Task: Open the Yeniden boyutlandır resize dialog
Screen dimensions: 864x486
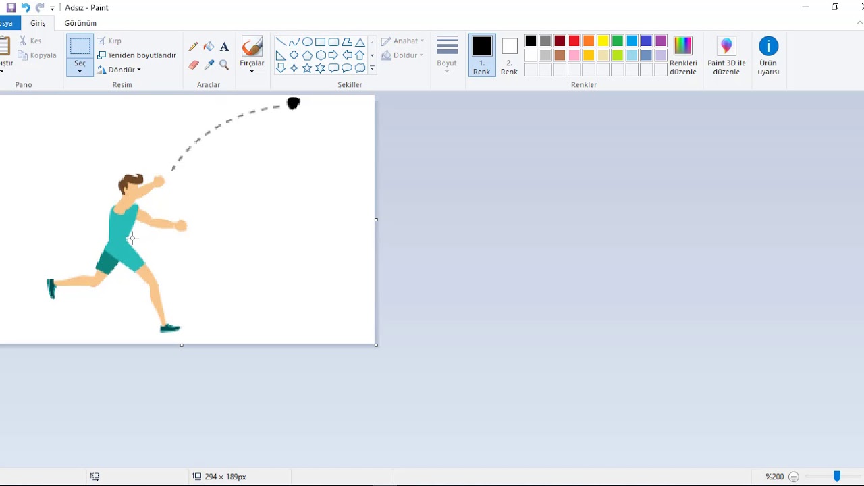Action: 137,55
